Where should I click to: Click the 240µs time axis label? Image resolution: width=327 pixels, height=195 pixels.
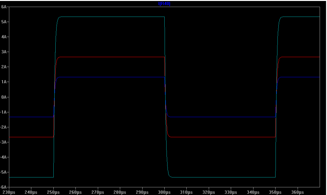point(31,192)
